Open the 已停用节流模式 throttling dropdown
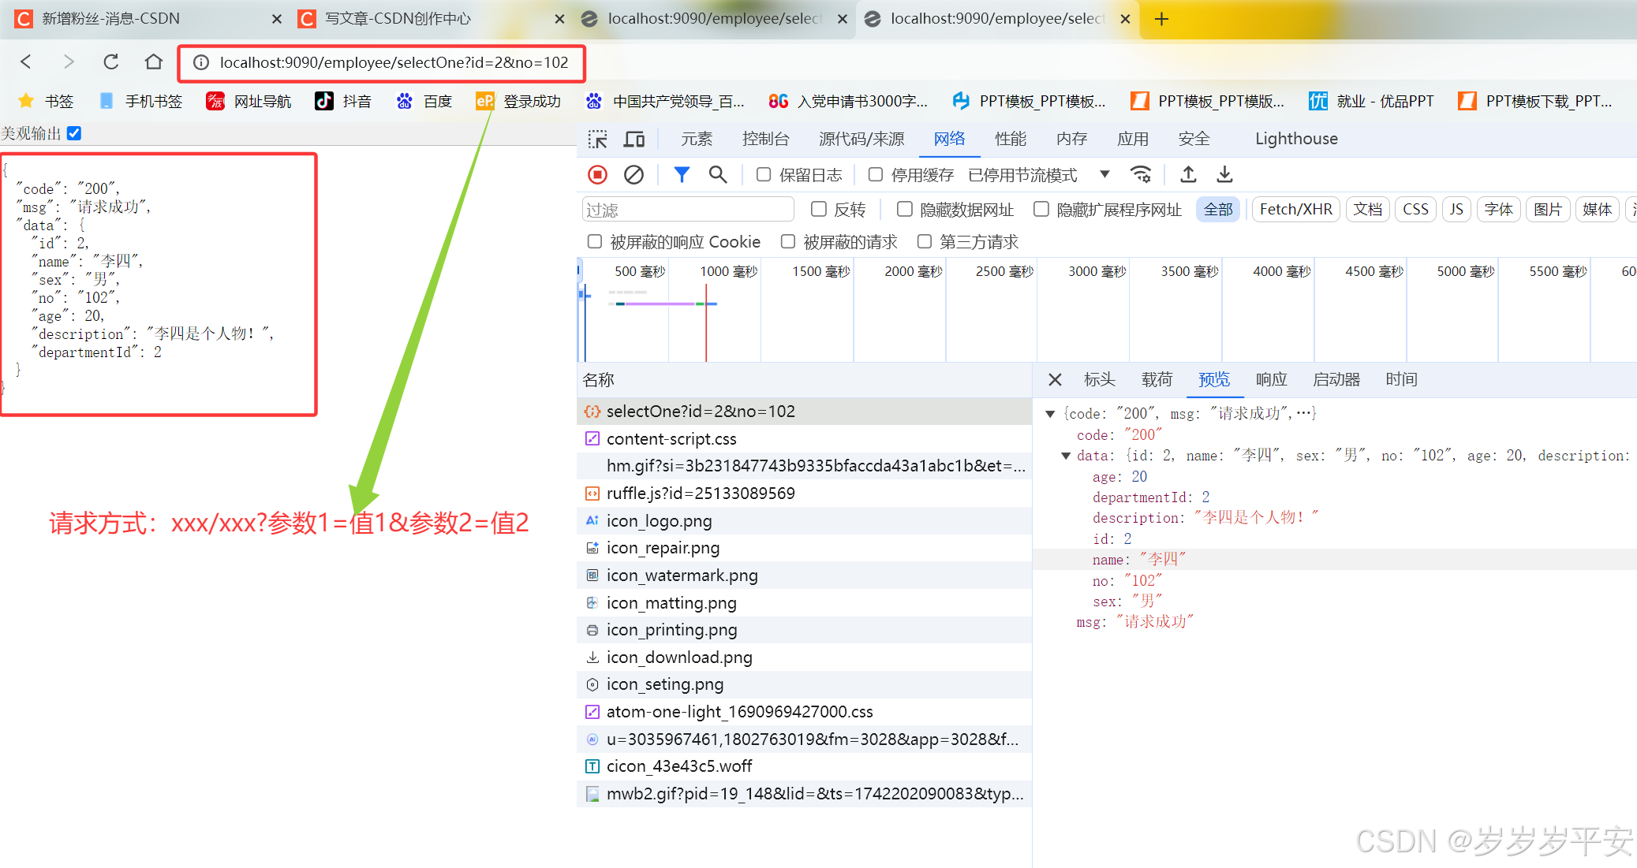1637x868 pixels. (x=1104, y=174)
